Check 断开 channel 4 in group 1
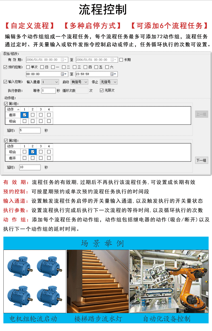This screenshot has height=331, width=212. click(49, 115)
